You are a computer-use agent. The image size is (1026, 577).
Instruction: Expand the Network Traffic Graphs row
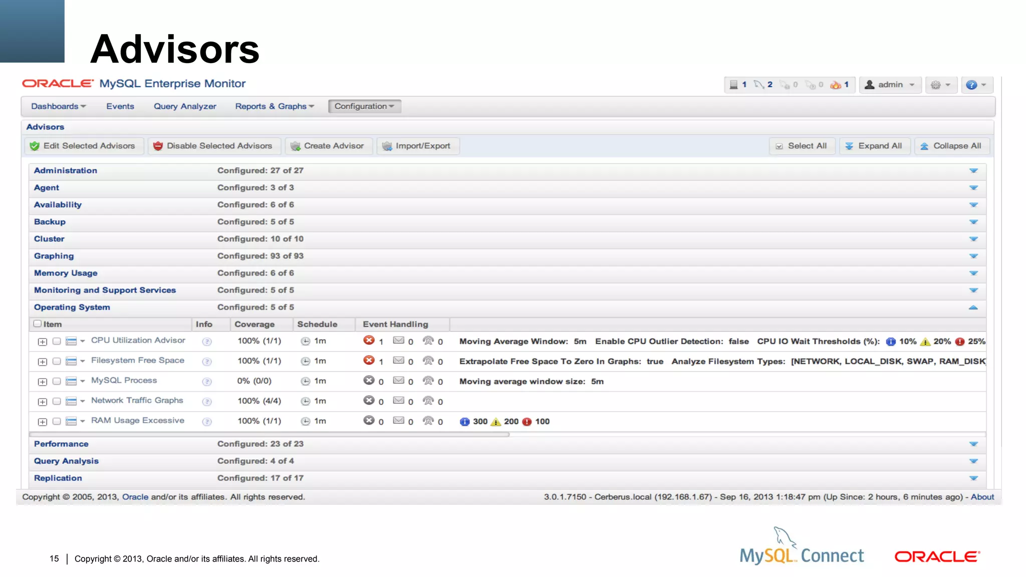click(x=43, y=402)
